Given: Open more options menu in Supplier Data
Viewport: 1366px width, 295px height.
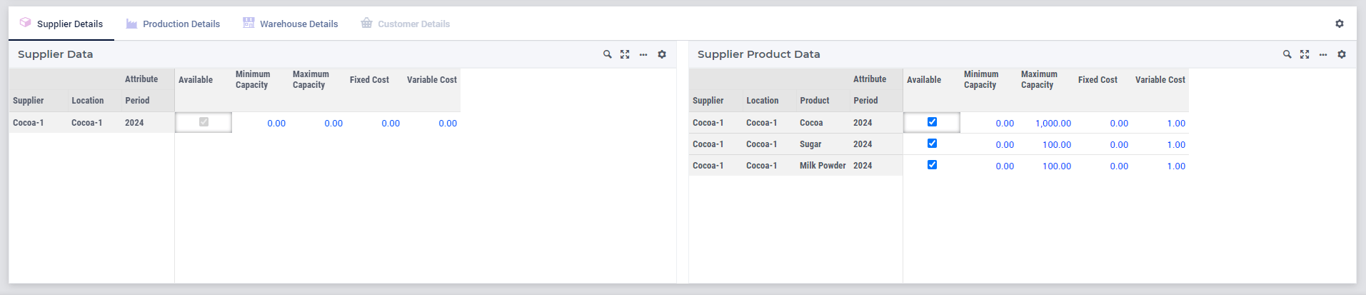Looking at the screenshot, I should click(643, 54).
